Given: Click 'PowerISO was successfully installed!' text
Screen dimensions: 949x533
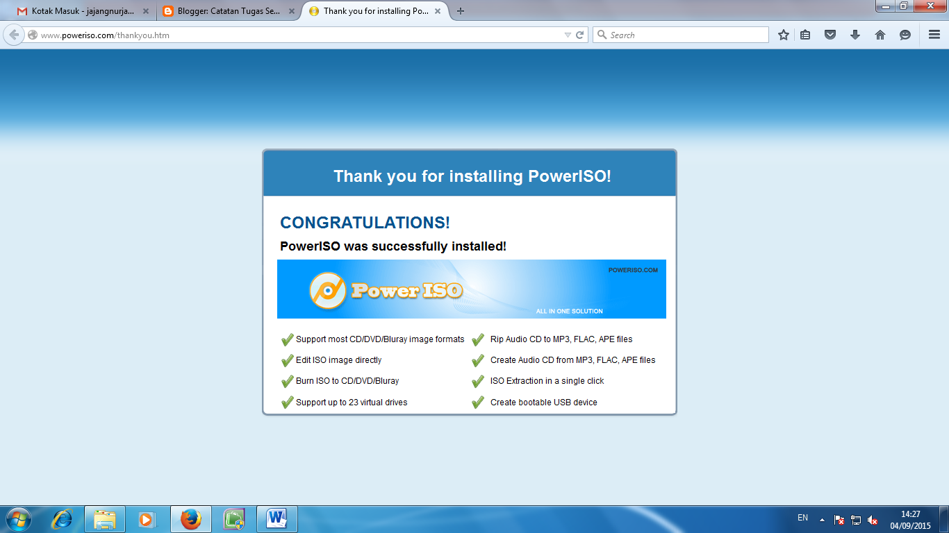Looking at the screenshot, I should click(x=393, y=246).
